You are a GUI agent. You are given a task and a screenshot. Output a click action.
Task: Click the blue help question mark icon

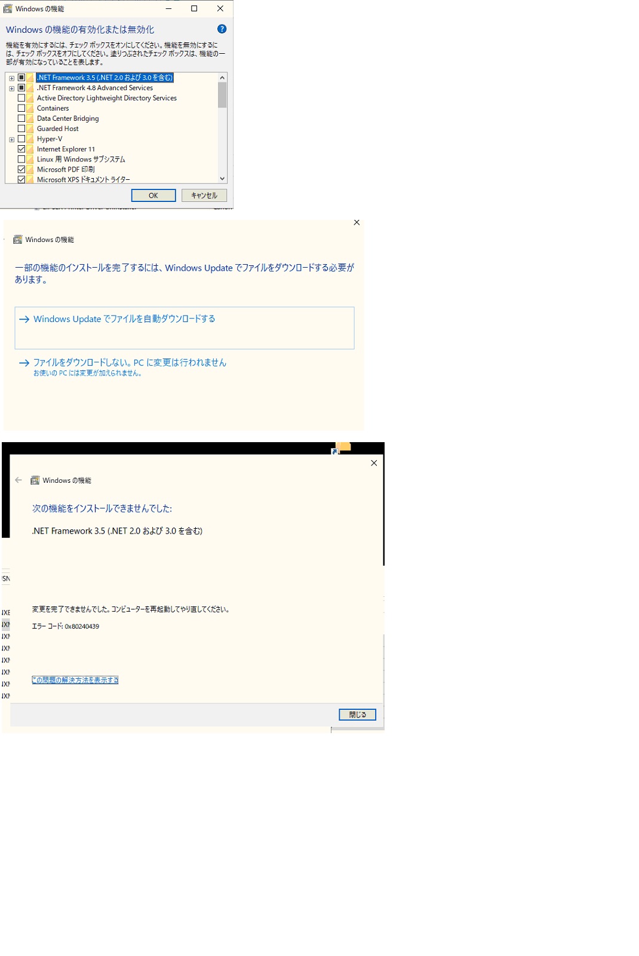point(222,29)
